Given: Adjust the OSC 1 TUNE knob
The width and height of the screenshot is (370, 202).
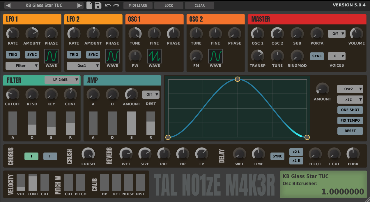Looking at the screenshot, I should [135, 34].
